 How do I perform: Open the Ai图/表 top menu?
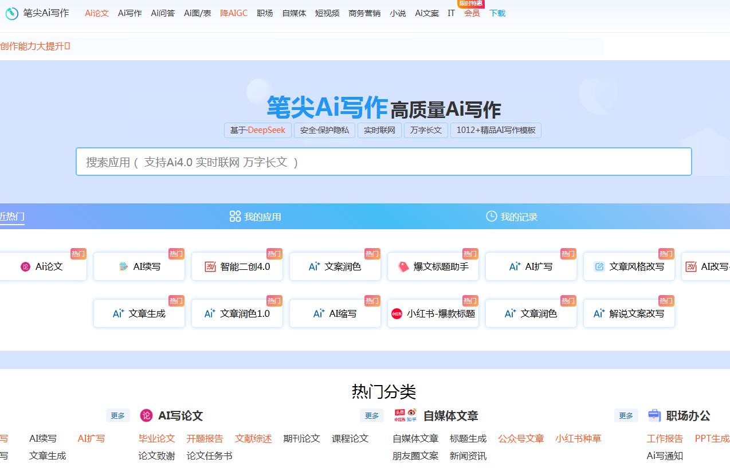[198, 13]
